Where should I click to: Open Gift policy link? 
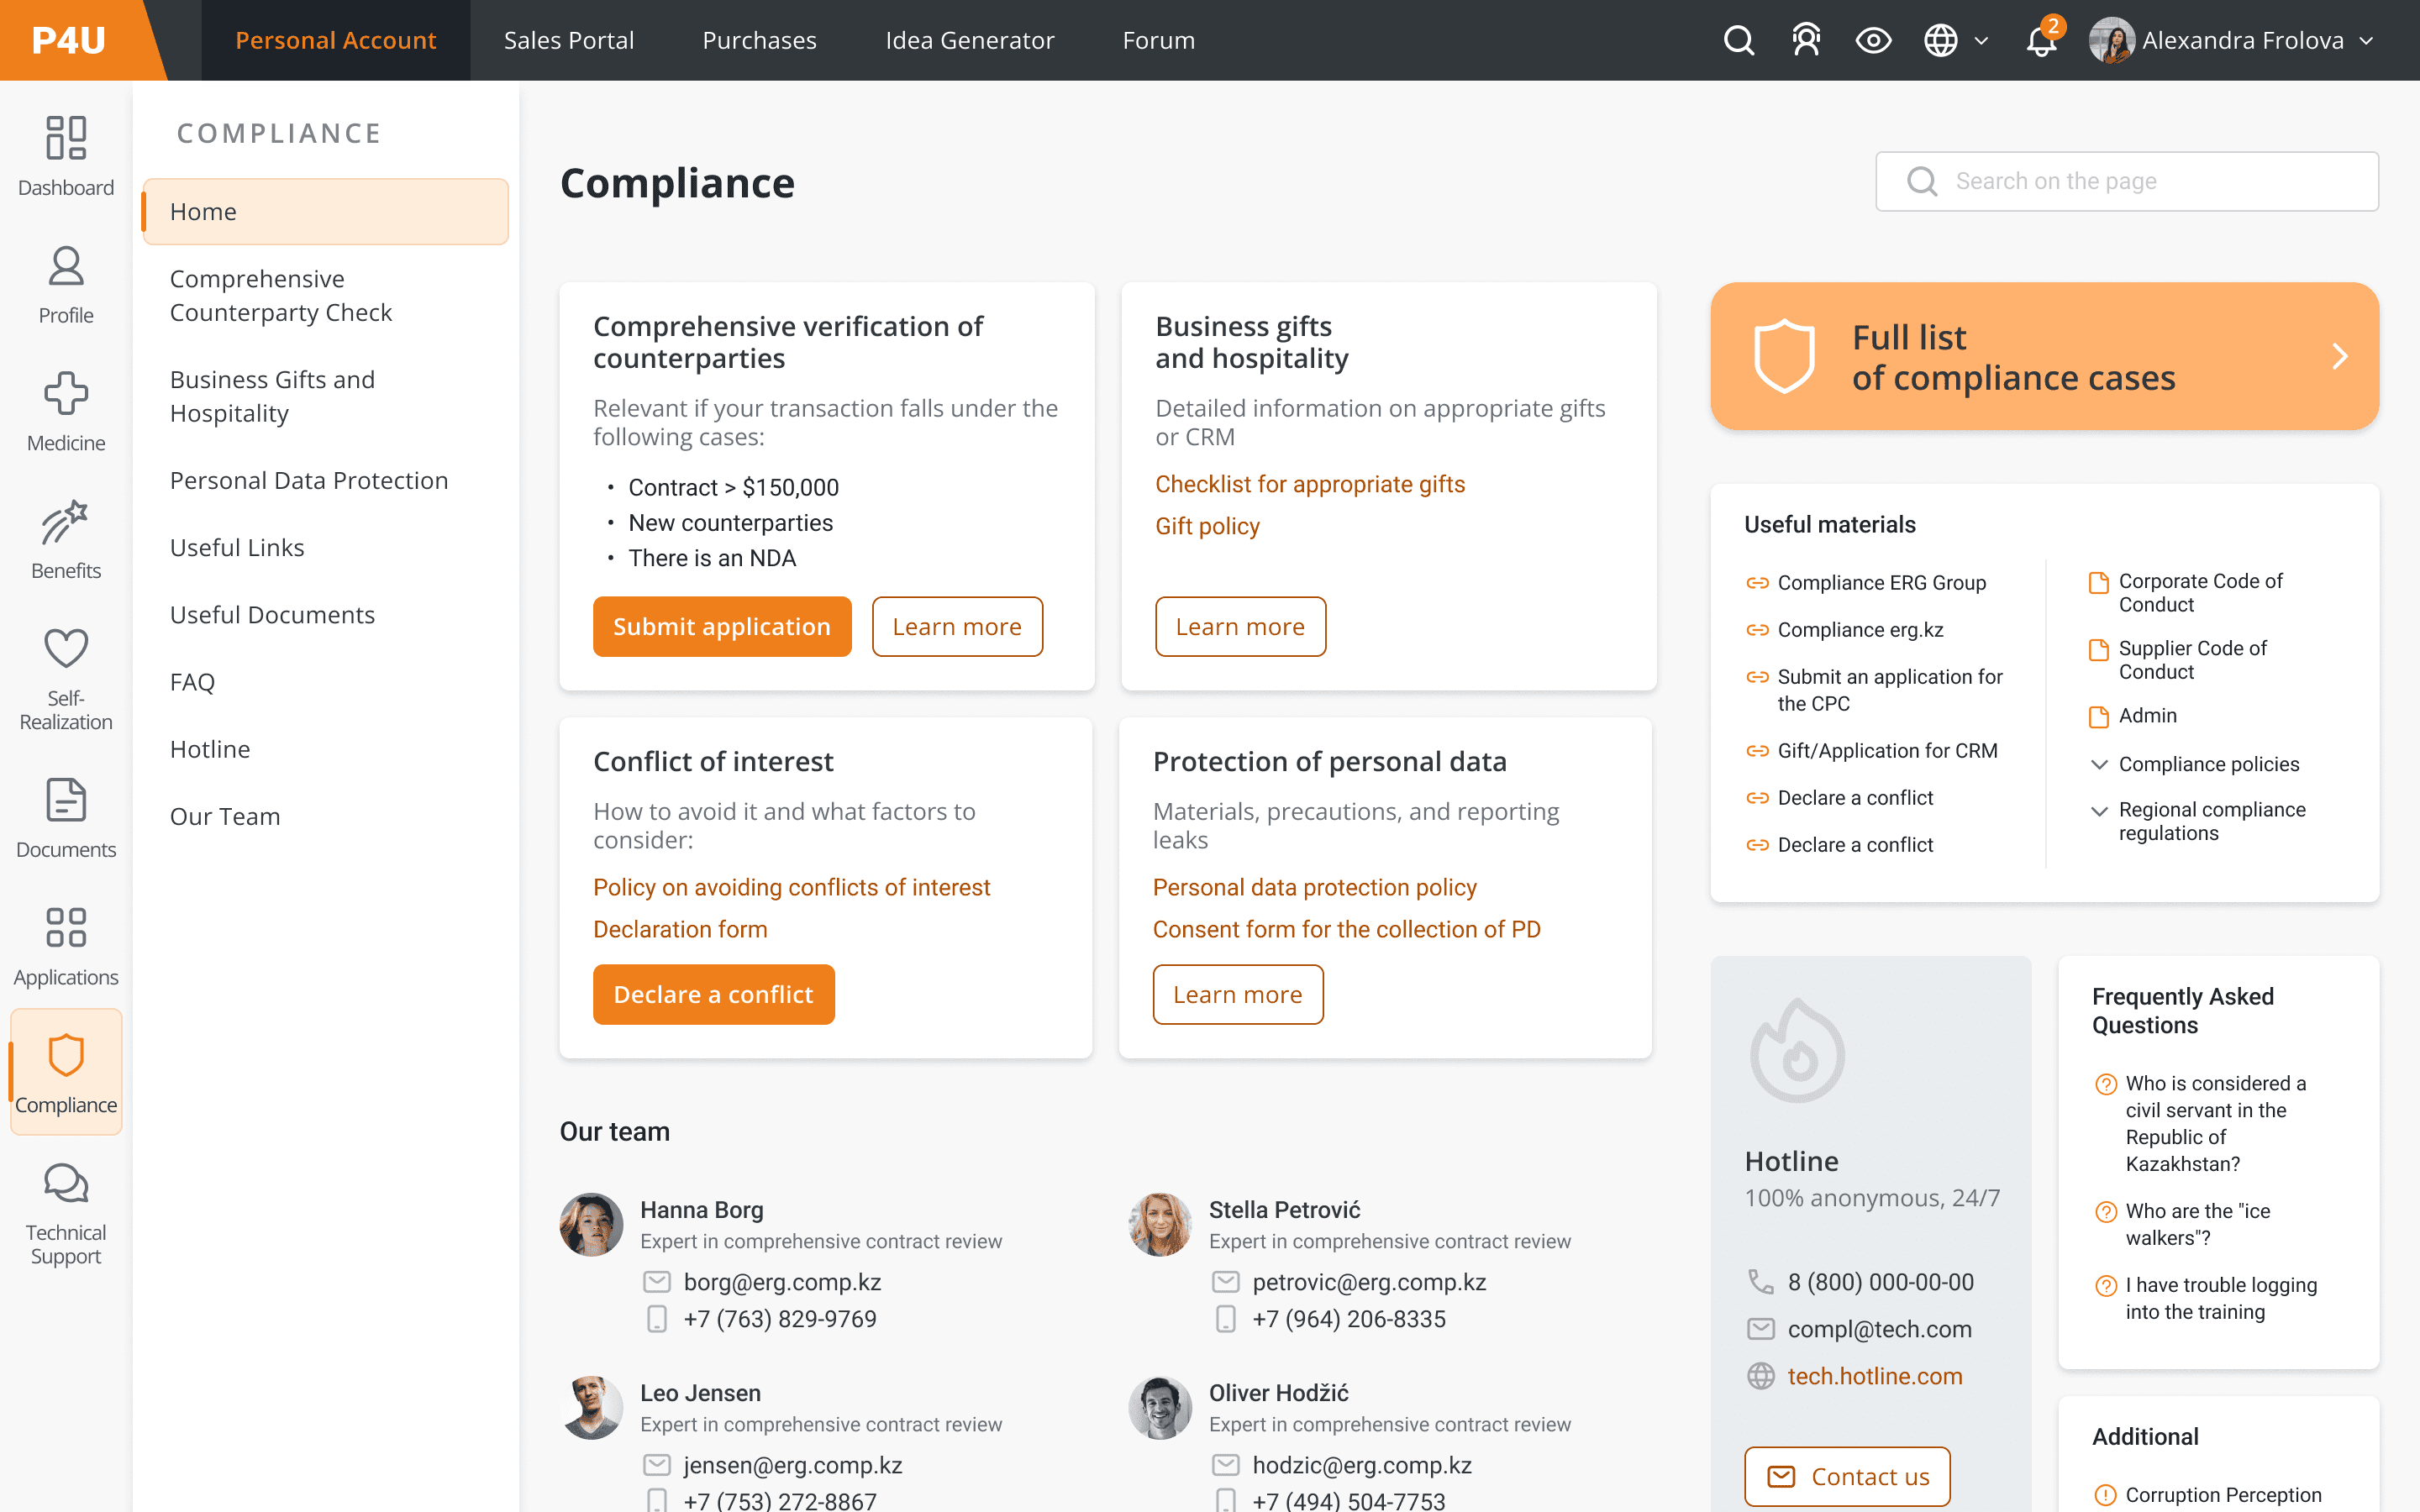(x=1207, y=526)
